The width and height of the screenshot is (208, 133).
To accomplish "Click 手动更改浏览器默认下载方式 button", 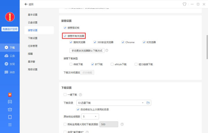I will click(x=87, y=51).
